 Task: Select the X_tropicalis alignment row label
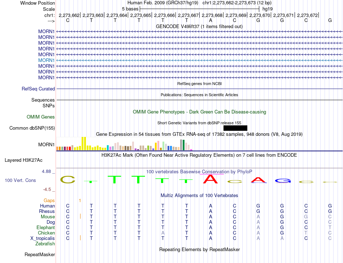[43, 239]
